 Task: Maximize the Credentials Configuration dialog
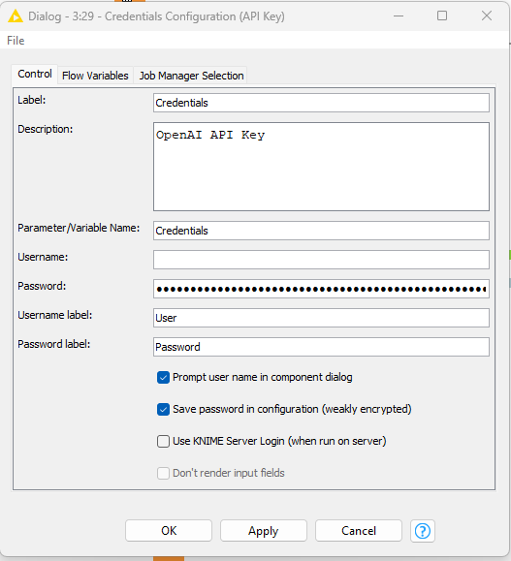click(442, 16)
